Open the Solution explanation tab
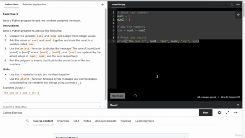 coord(34,4)
